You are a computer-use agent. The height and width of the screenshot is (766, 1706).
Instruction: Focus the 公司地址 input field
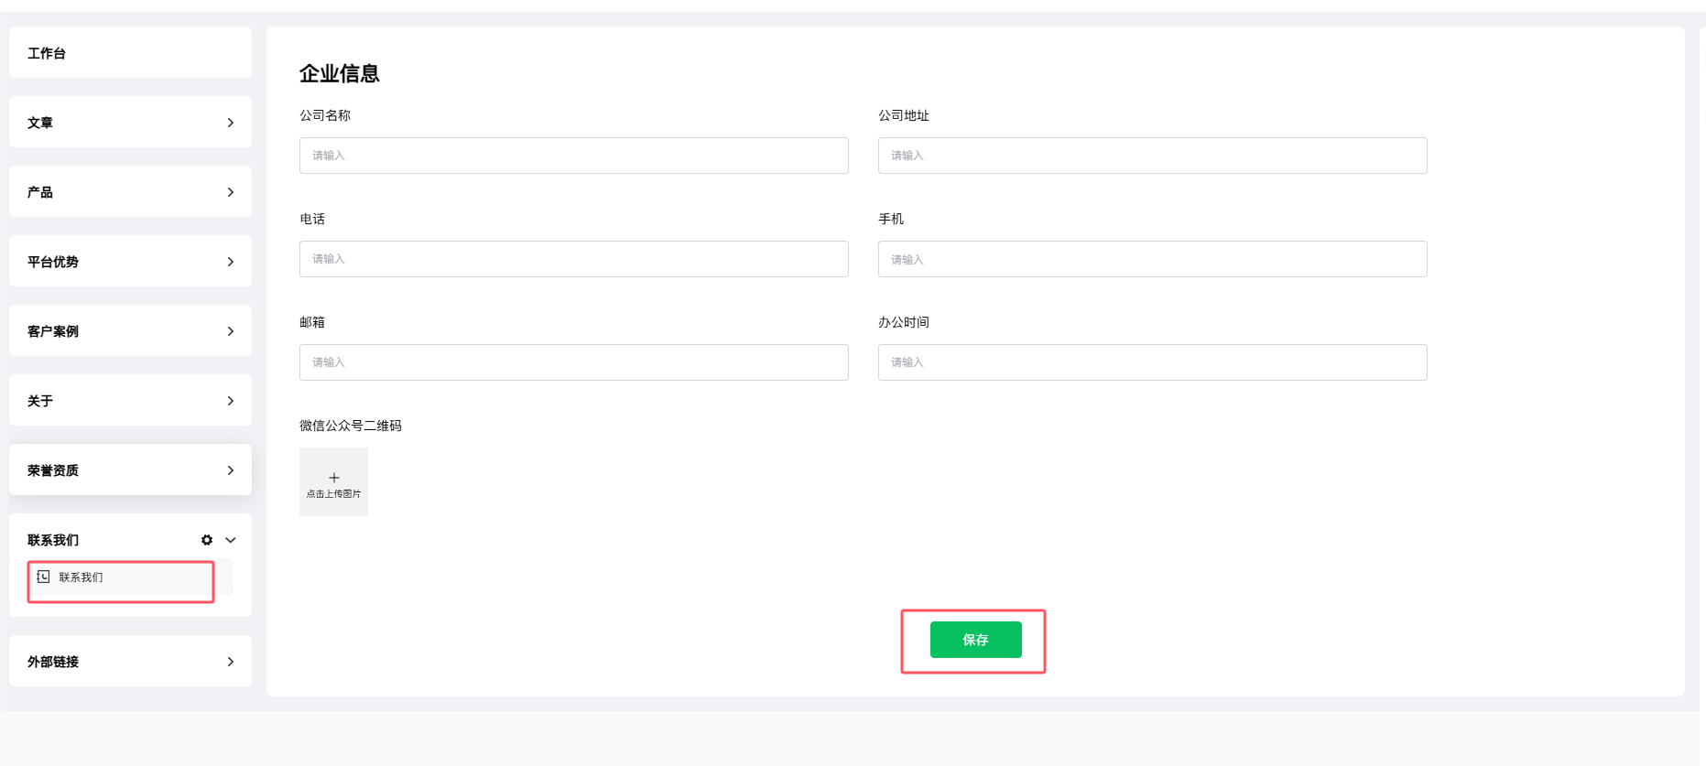(x=1153, y=156)
